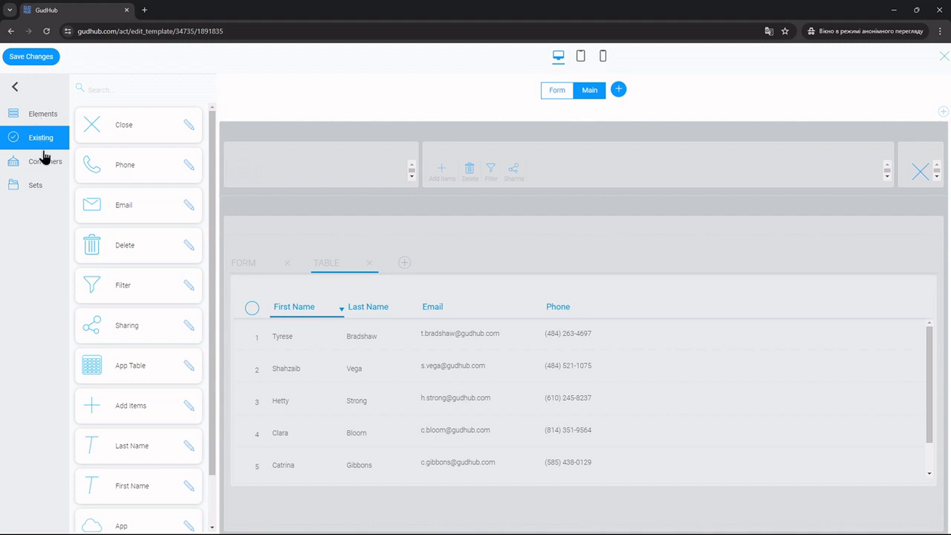
Task: Go back with the left chevron arrow
Action: [x=15, y=87]
